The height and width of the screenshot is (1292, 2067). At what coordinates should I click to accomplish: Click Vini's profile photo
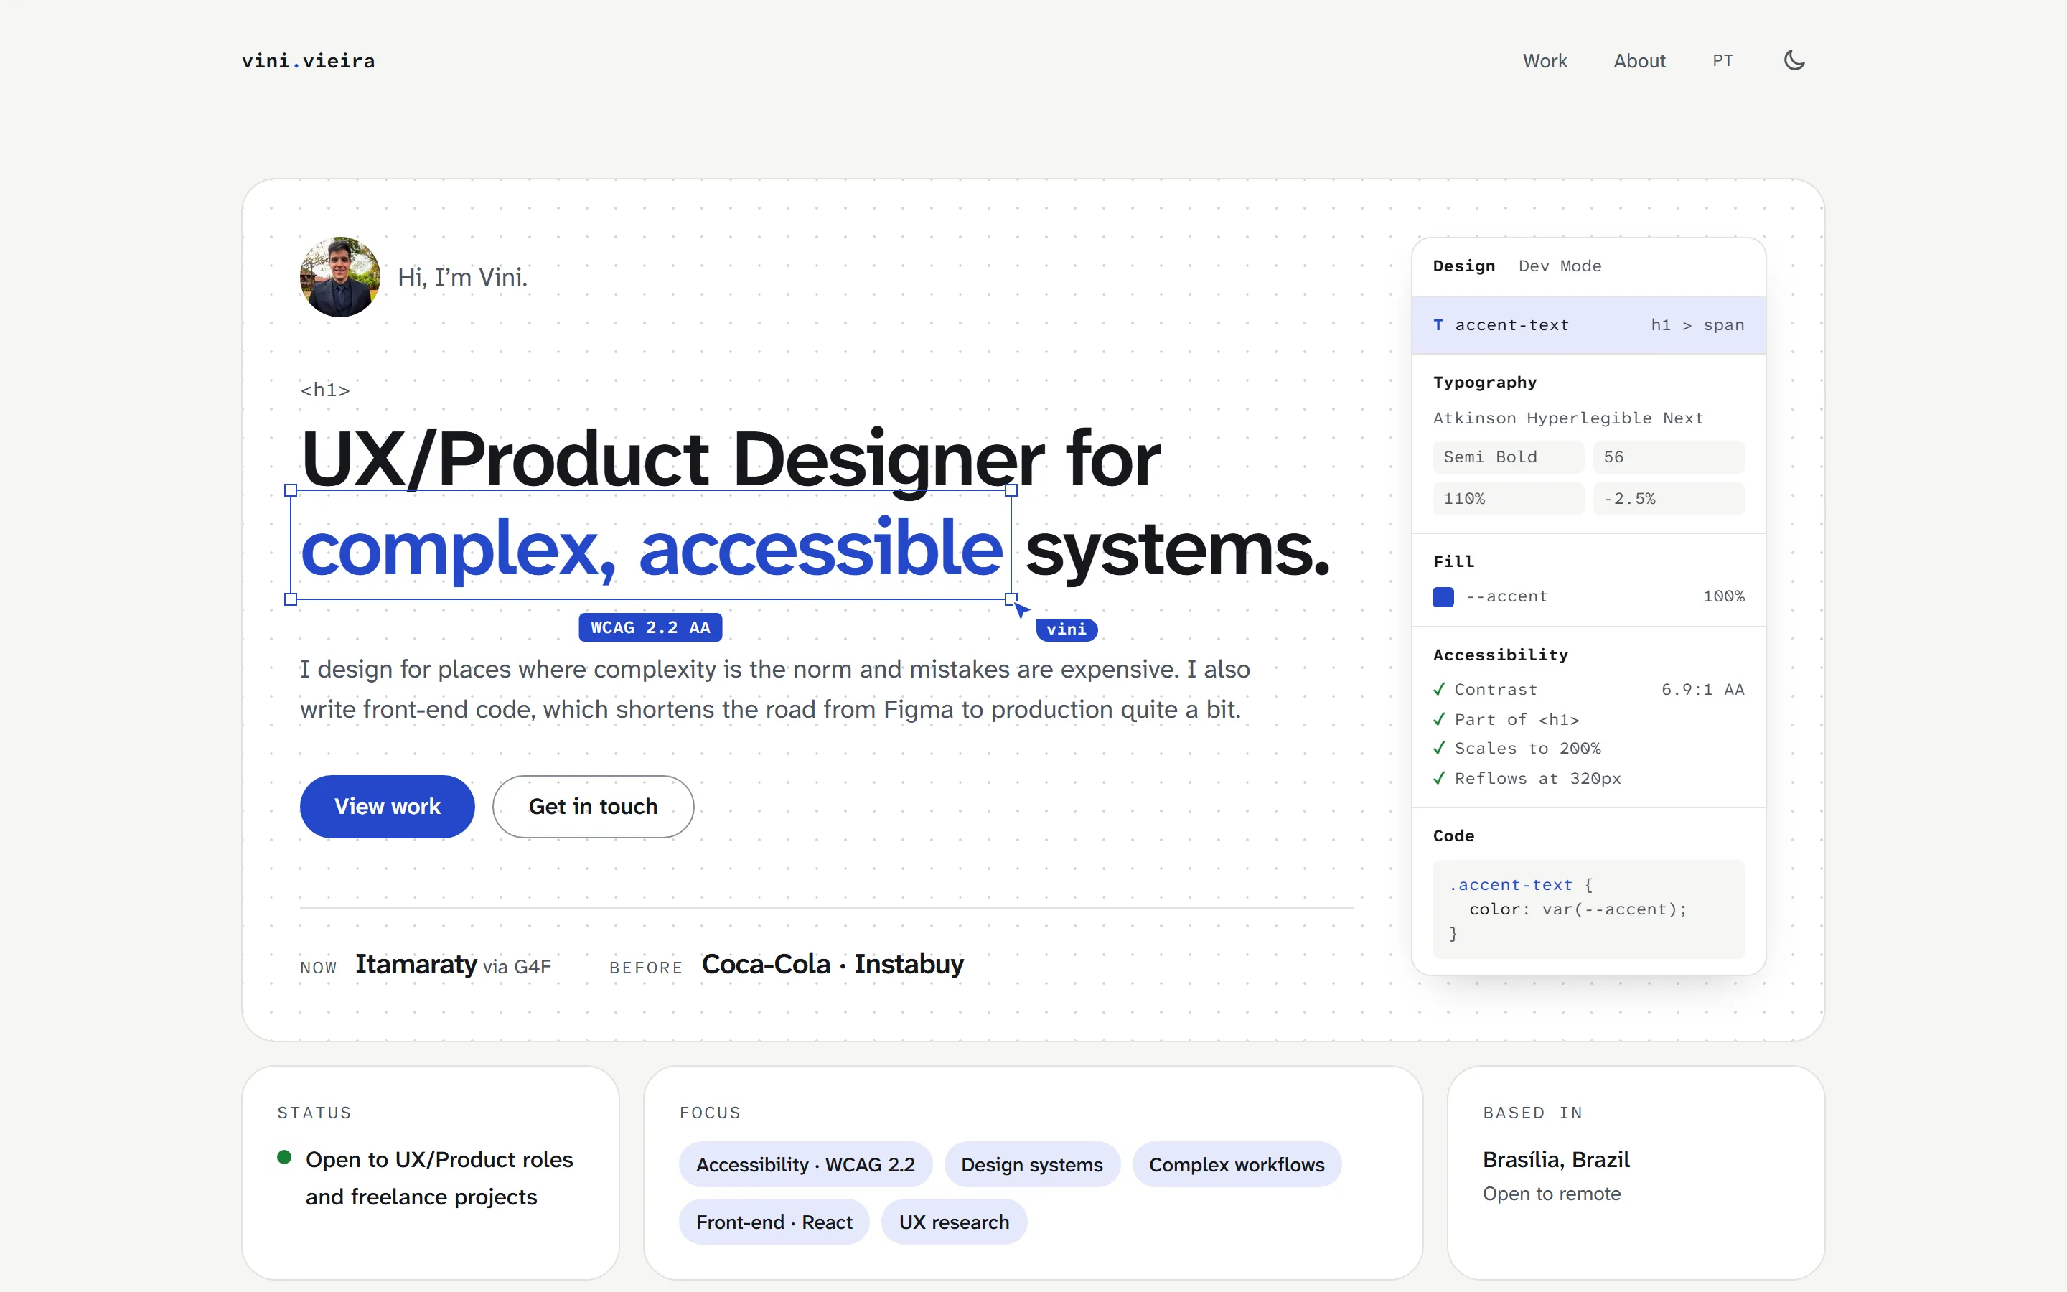click(340, 277)
